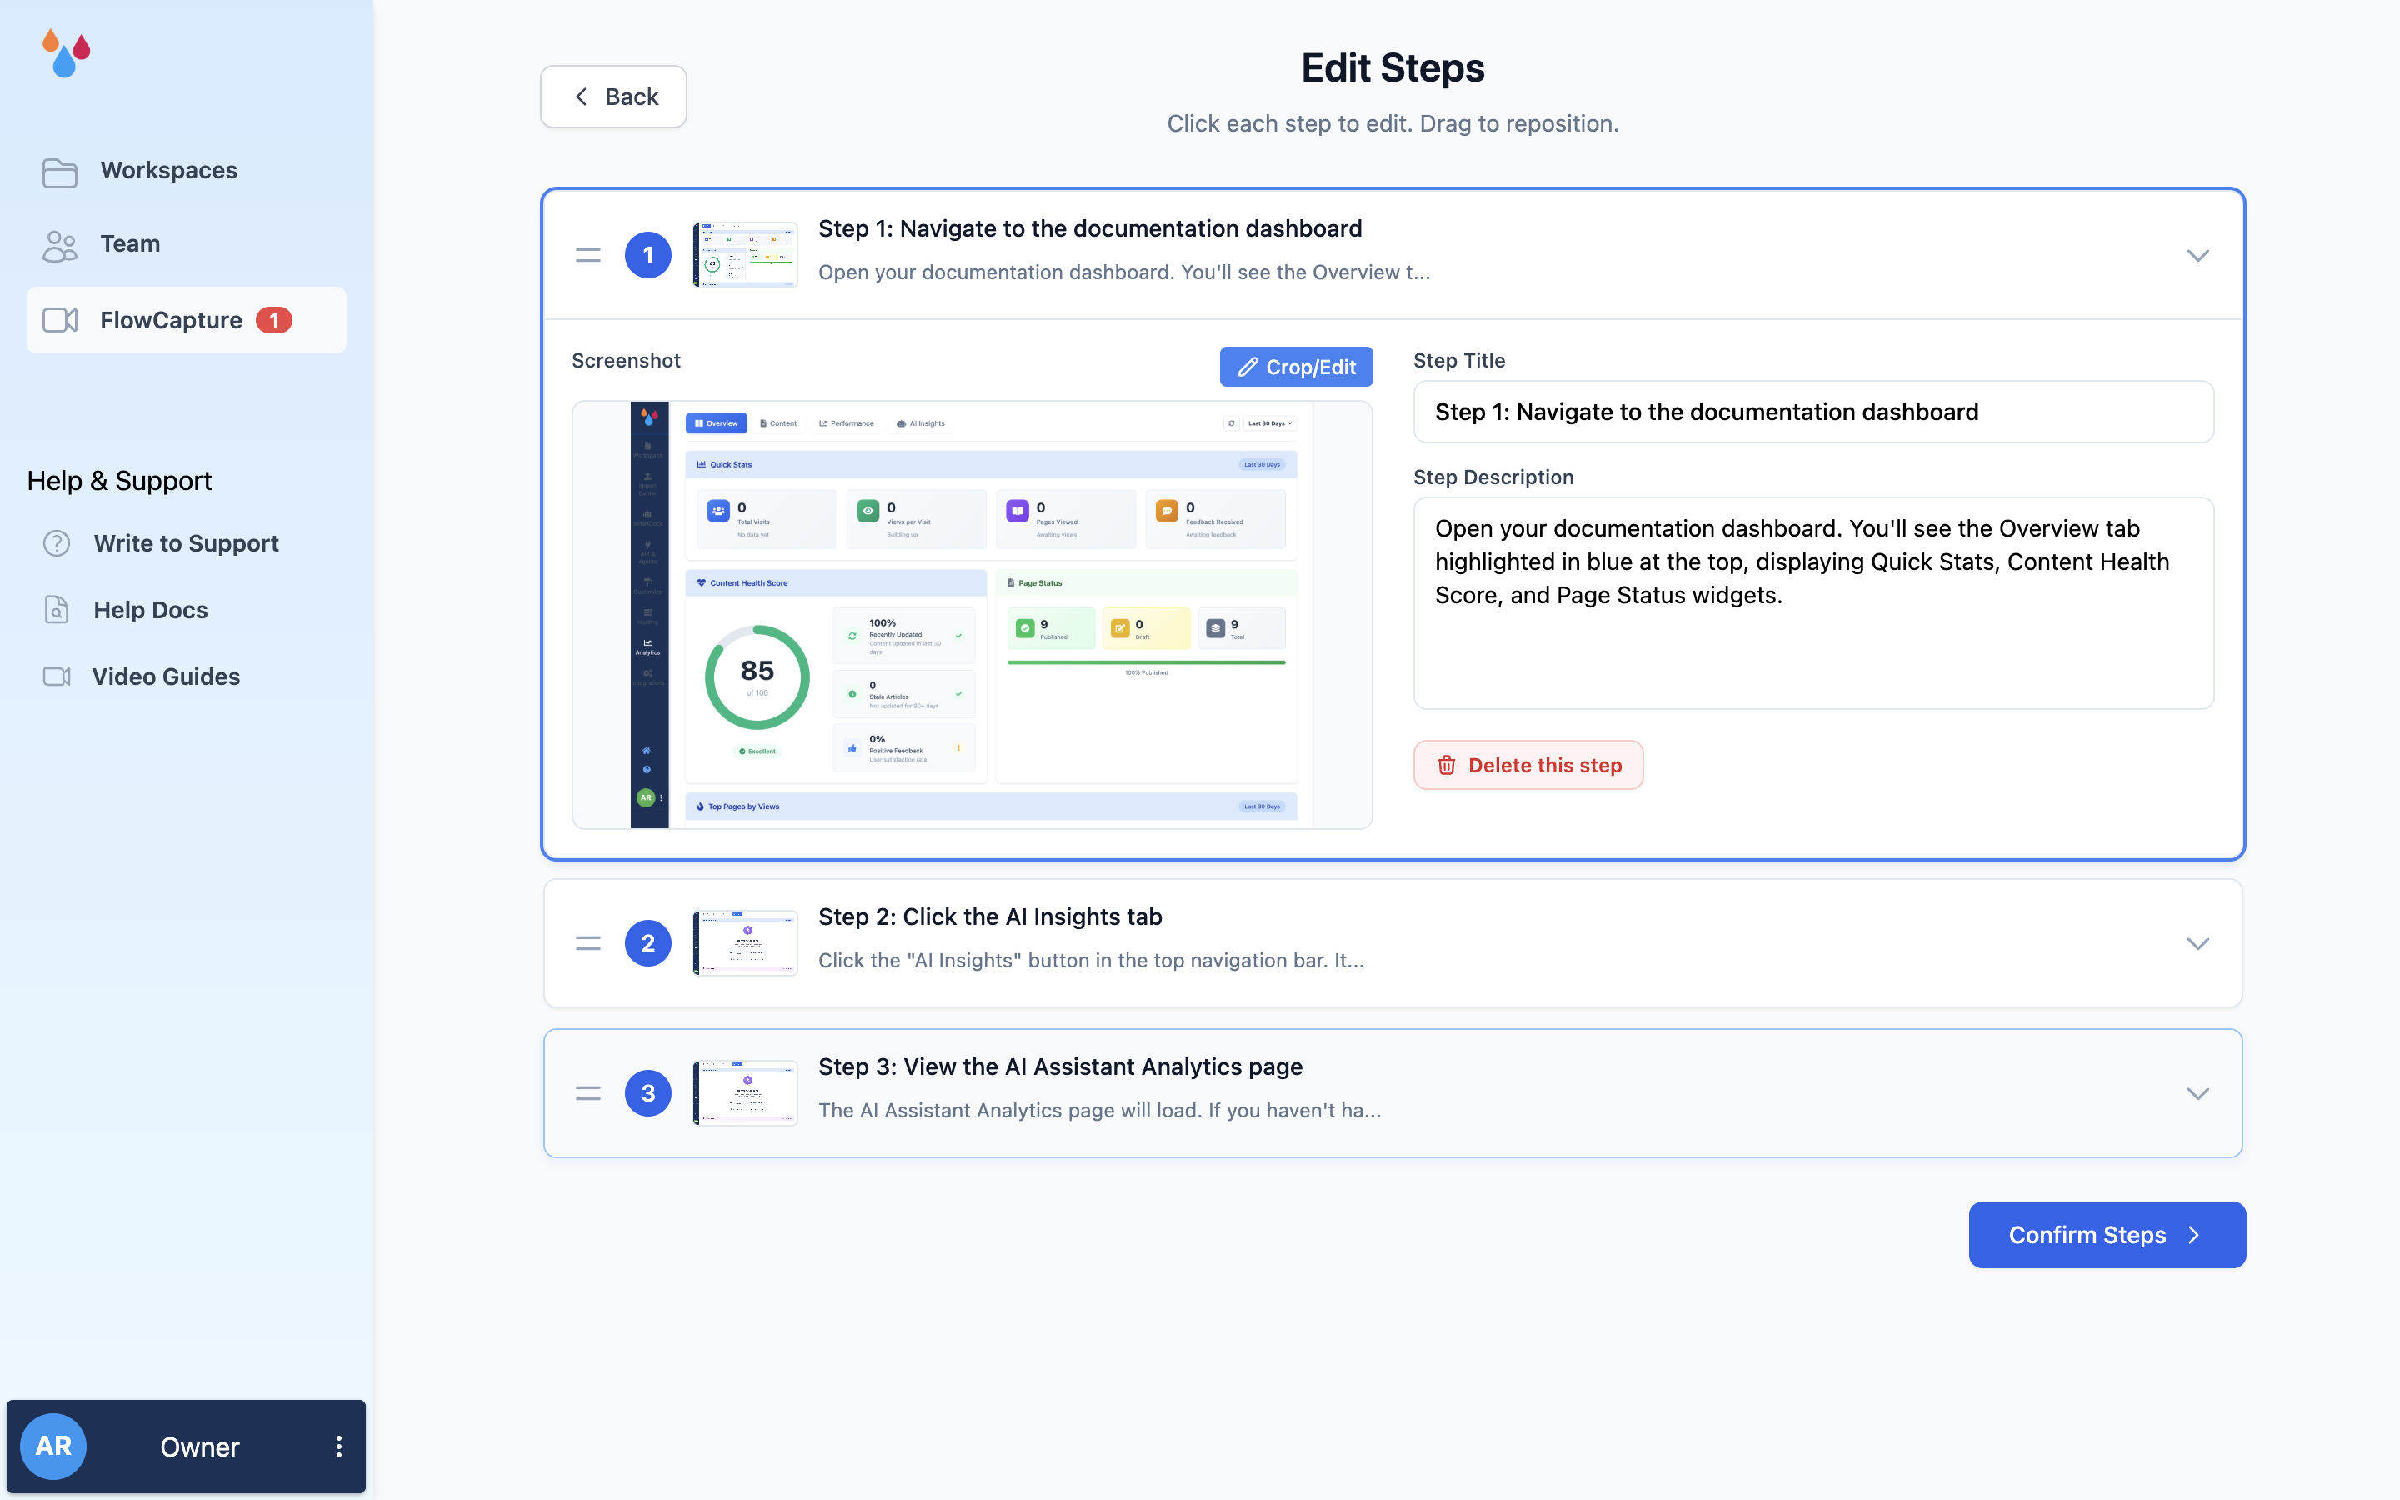Click the number 3 step badge
The width and height of the screenshot is (2400, 1500).
coord(647,1093)
